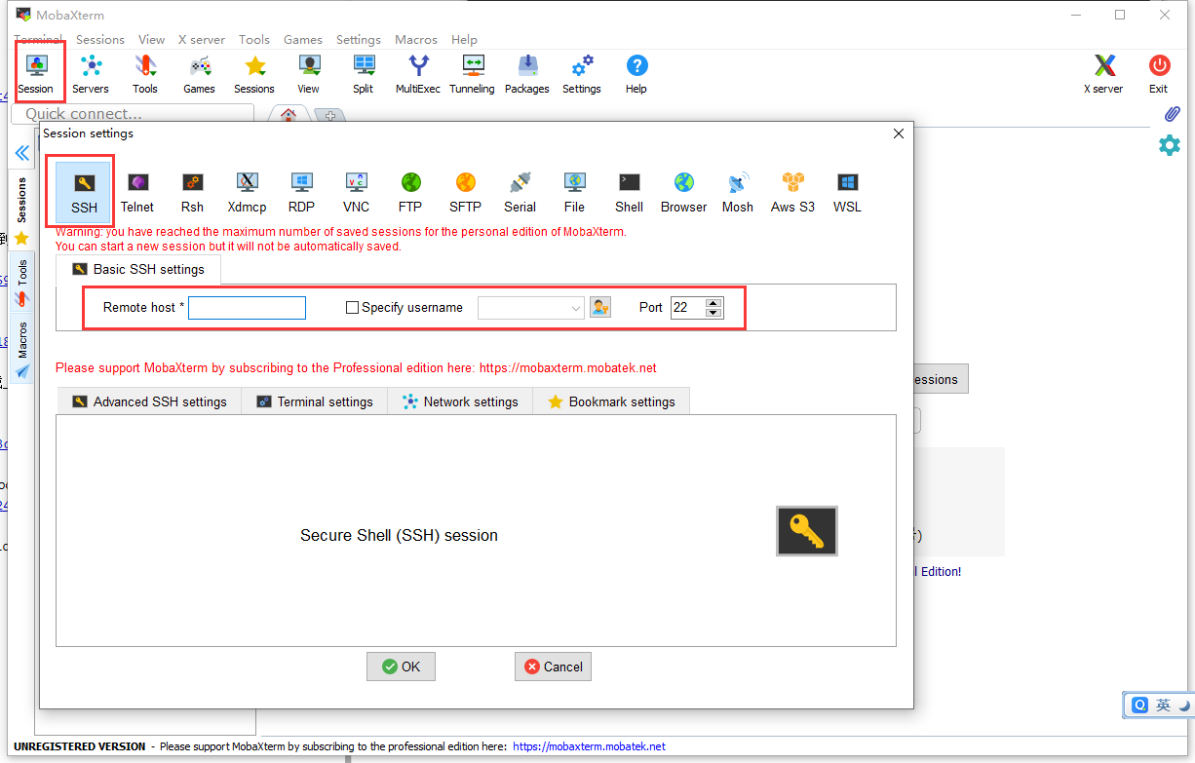This screenshot has width=1195, height=763.
Task: Open the Help menu
Action: [465, 40]
